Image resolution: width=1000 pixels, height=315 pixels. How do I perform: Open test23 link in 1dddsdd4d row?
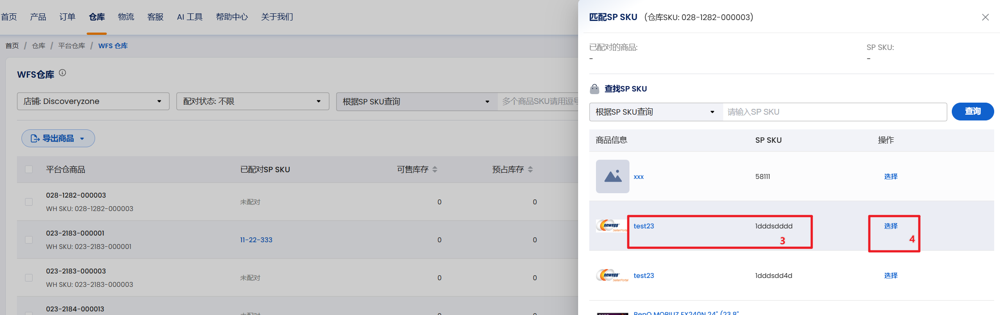644,276
